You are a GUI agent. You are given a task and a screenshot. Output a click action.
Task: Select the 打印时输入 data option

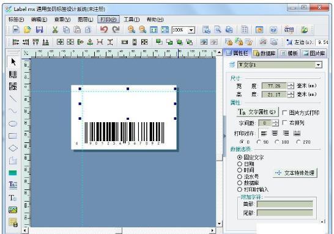pos(240,189)
